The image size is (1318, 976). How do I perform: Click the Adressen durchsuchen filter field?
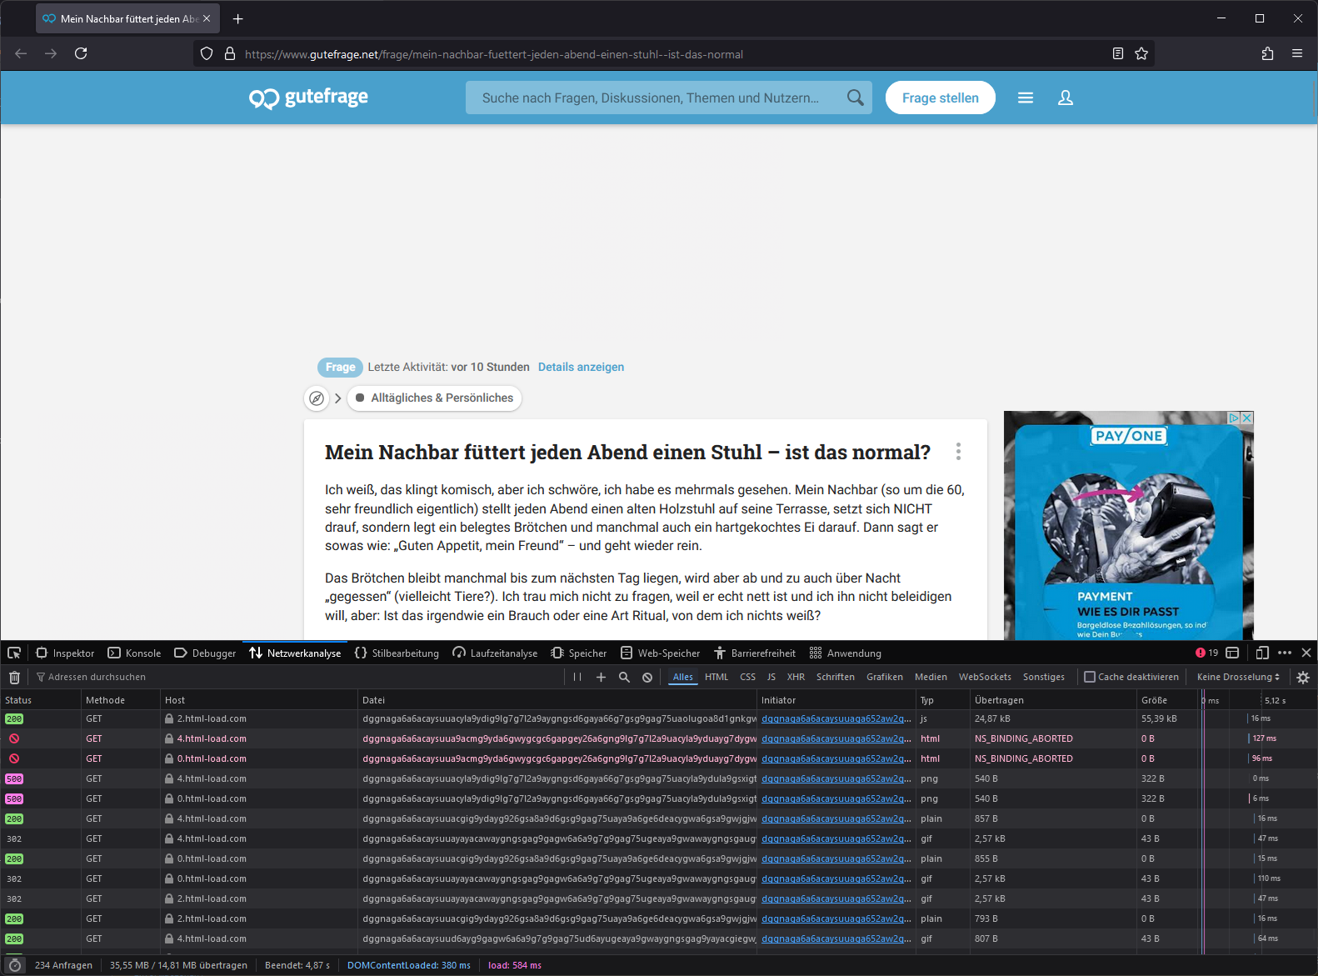pyautogui.click(x=298, y=677)
